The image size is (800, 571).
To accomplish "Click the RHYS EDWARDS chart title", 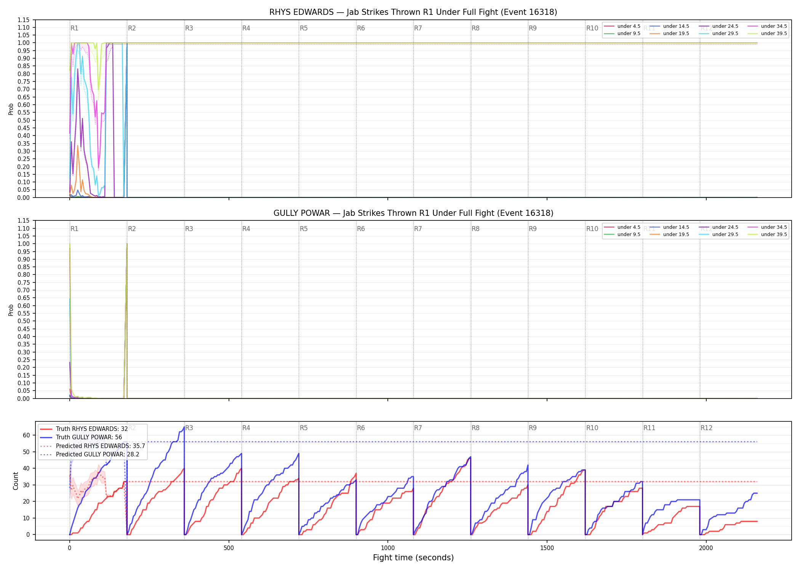I will pyautogui.click(x=413, y=12).
